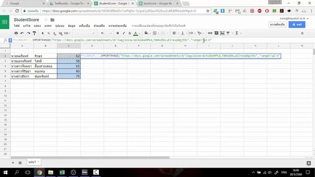Open the รูปแบบ (Format) menu
This screenshot has height=177, width=315.
click(x=60, y=26)
